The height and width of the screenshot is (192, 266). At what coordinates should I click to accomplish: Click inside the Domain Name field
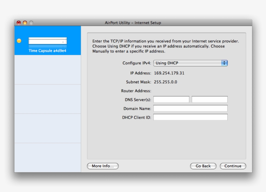pos(190,108)
